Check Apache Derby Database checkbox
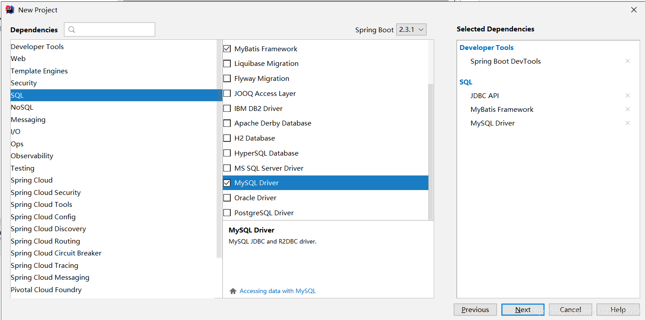 tap(227, 123)
